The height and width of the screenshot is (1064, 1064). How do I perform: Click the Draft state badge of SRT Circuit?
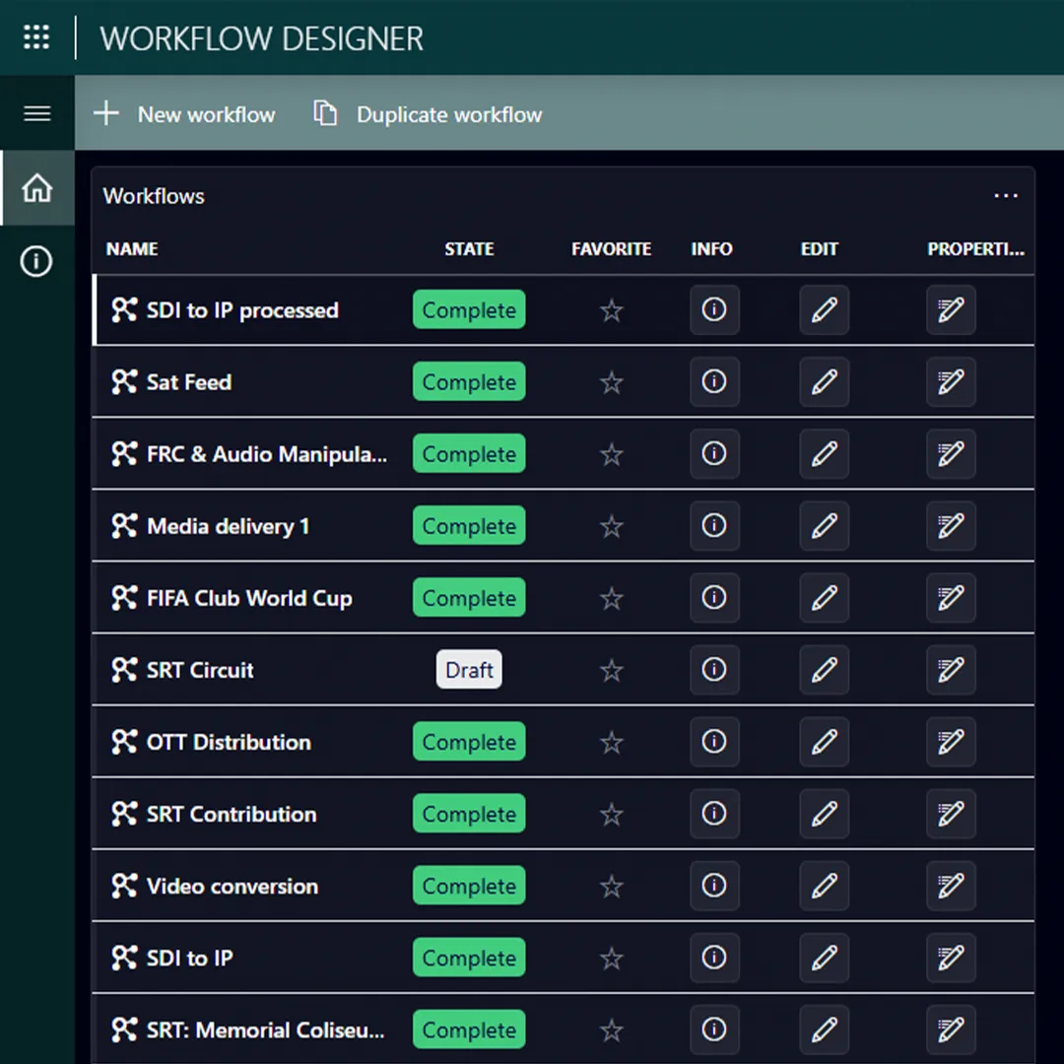[x=469, y=669]
